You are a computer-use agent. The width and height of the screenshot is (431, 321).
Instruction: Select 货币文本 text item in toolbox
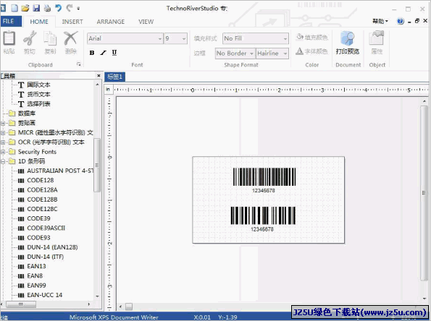coord(38,95)
